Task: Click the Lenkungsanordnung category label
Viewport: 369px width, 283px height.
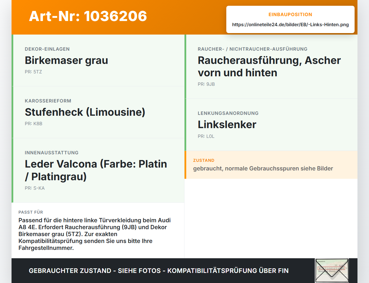Action: pyautogui.click(x=228, y=113)
